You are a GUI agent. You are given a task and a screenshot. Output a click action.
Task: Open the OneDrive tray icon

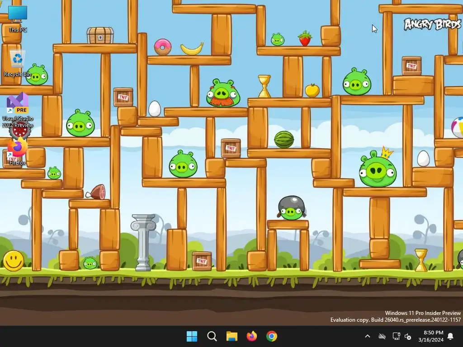382,336
